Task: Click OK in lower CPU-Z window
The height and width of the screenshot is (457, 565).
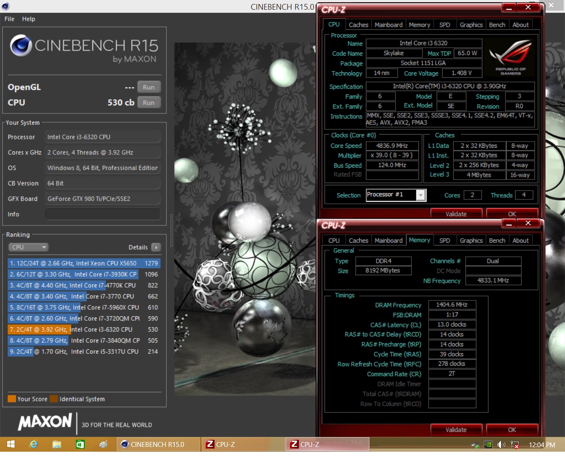Action: coord(512,430)
